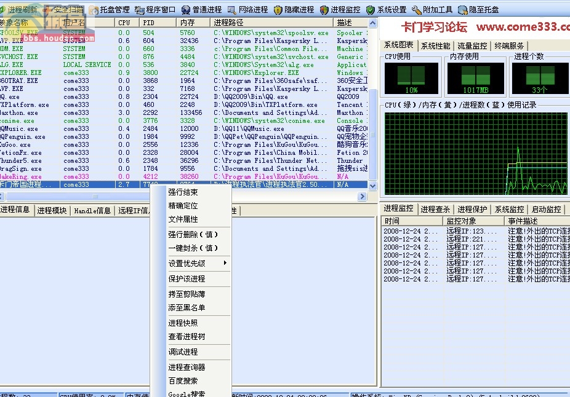This screenshot has height=397, width=570.
Task: Switch to the 系统图表 tab
Action: pyautogui.click(x=398, y=45)
